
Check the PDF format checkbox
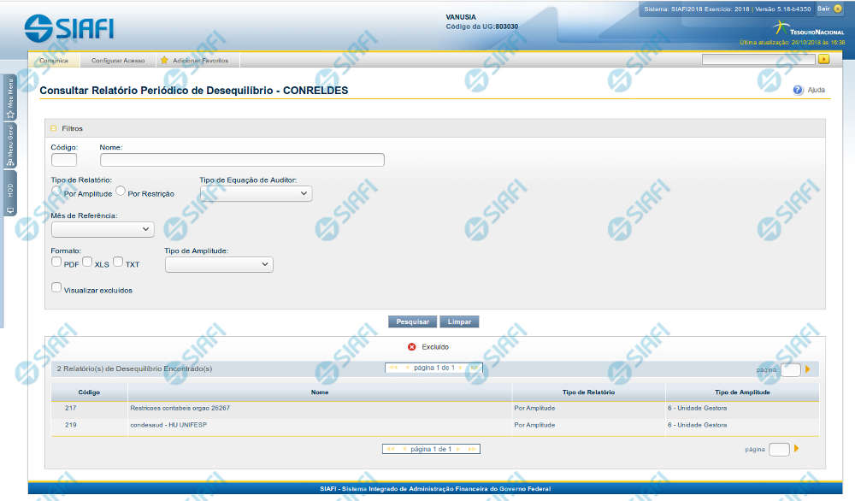point(56,262)
